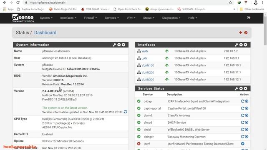267x150 pixels.
Task: Restart the dnsbl service
Action: [x=242, y=130]
